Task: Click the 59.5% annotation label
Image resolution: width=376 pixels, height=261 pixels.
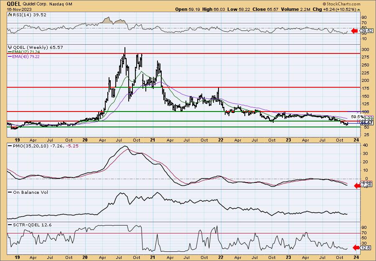Action: (357, 117)
